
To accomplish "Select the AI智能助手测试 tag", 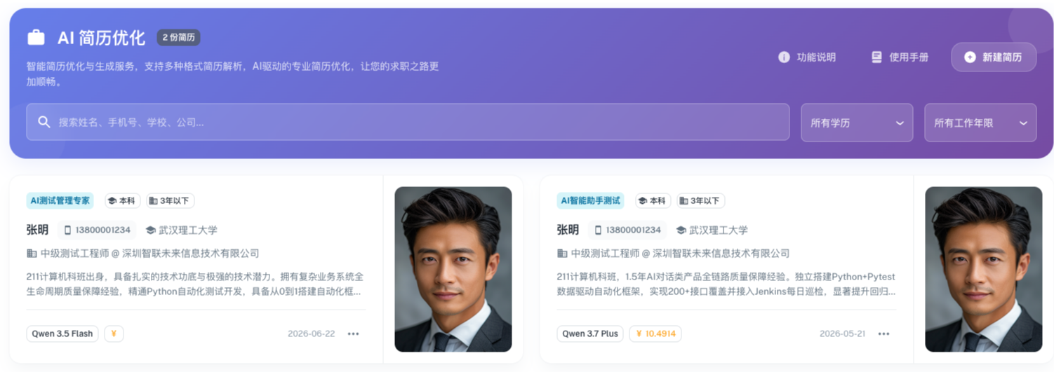I will click(591, 201).
